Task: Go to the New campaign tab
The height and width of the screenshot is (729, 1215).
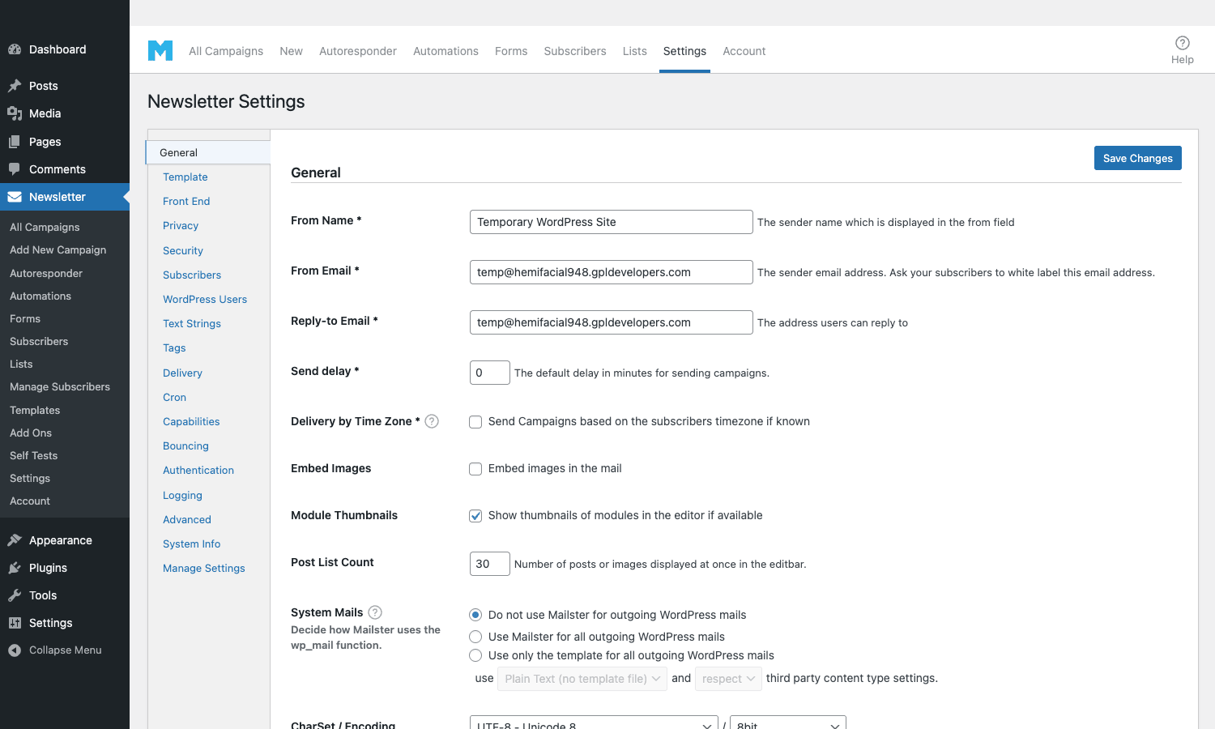Action: point(291,51)
